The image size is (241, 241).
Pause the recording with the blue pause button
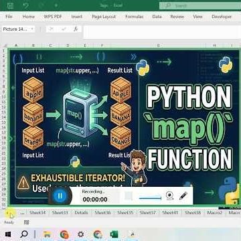[x=60, y=196]
